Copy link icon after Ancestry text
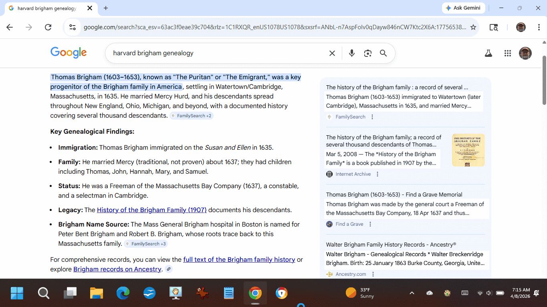This screenshot has height=307, width=547. [x=169, y=269]
